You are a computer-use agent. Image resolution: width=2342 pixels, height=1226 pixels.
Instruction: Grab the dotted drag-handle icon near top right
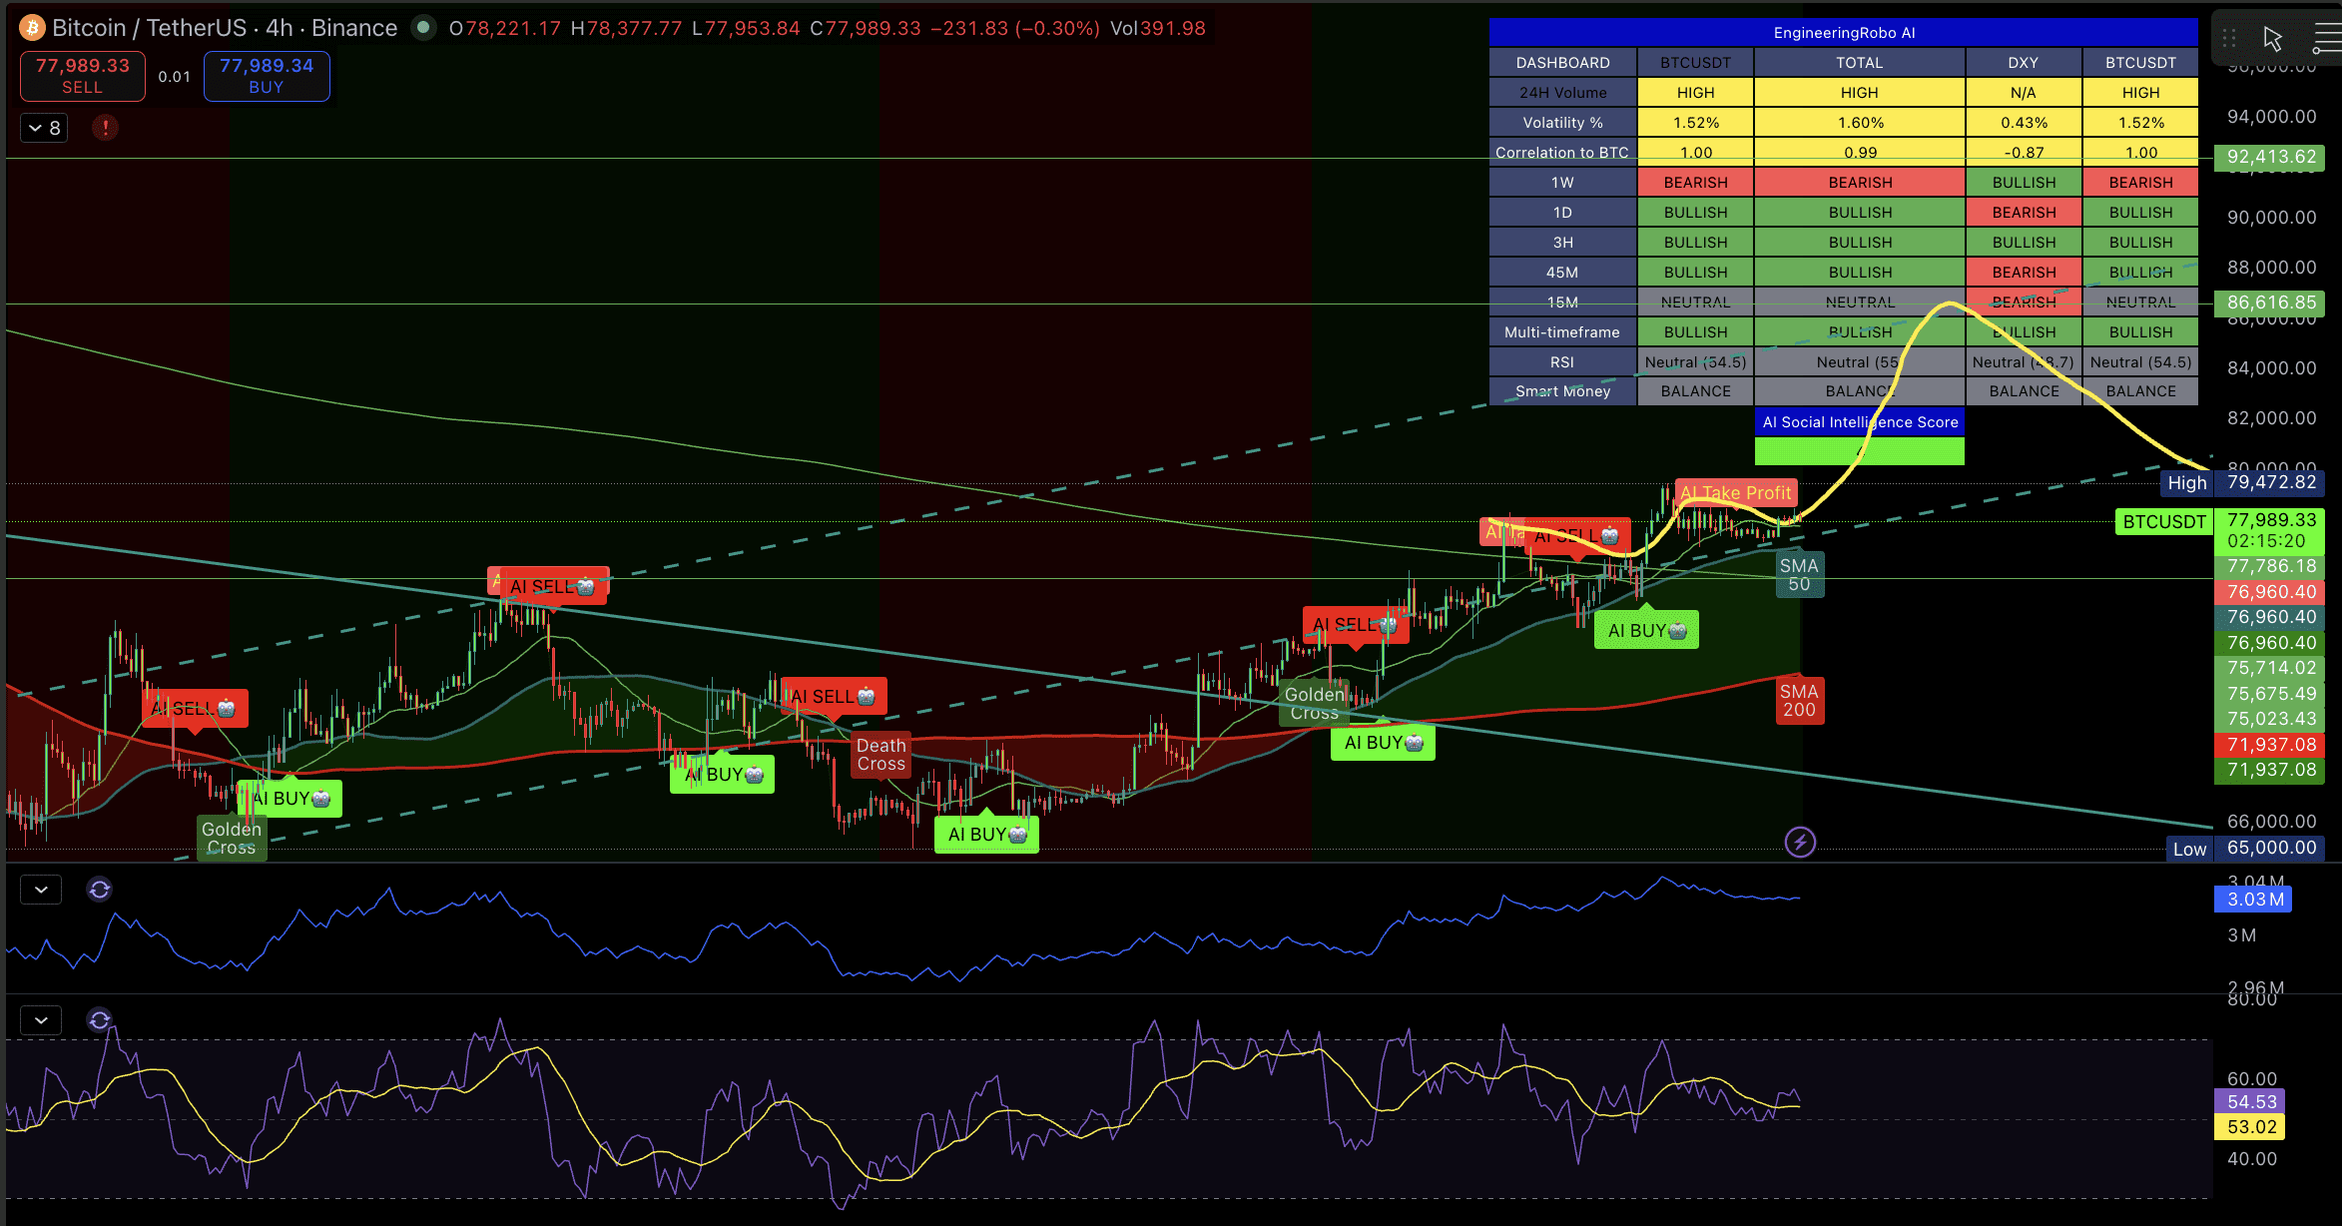2227,38
